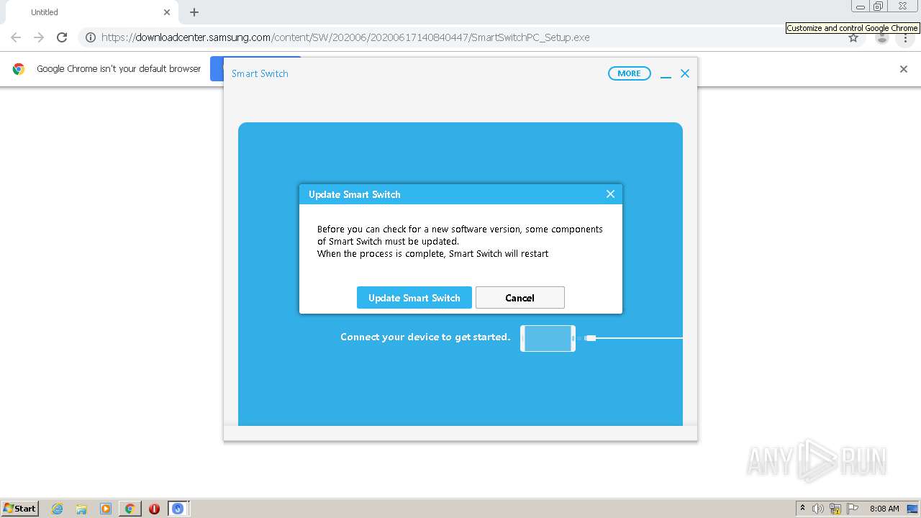Minimize the Chrome window
The width and height of the screenshot is (921, 518).
[861, 6]
